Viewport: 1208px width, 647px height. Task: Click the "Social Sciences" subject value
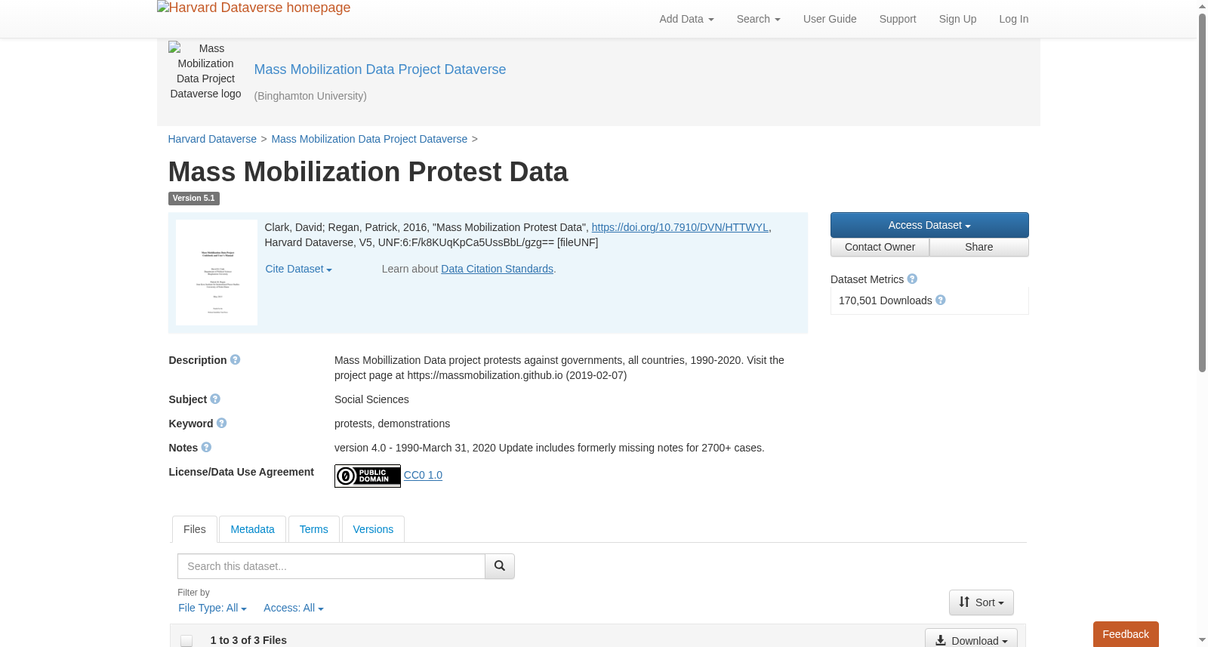tap(371, 399)
